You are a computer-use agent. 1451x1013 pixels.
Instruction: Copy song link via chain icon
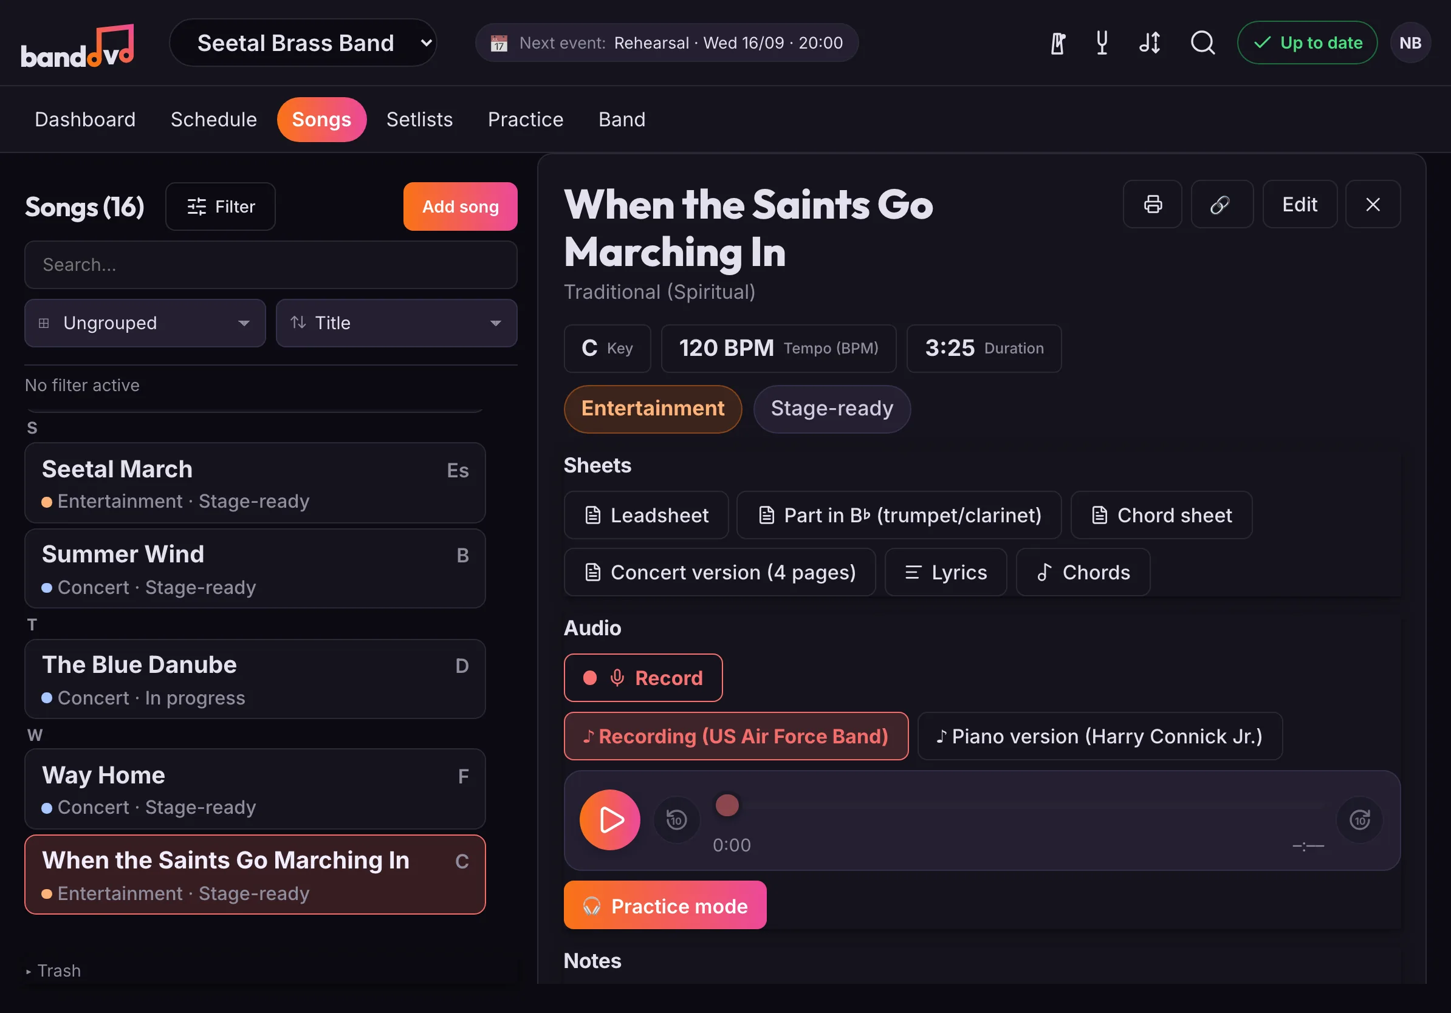(1221, 204)
